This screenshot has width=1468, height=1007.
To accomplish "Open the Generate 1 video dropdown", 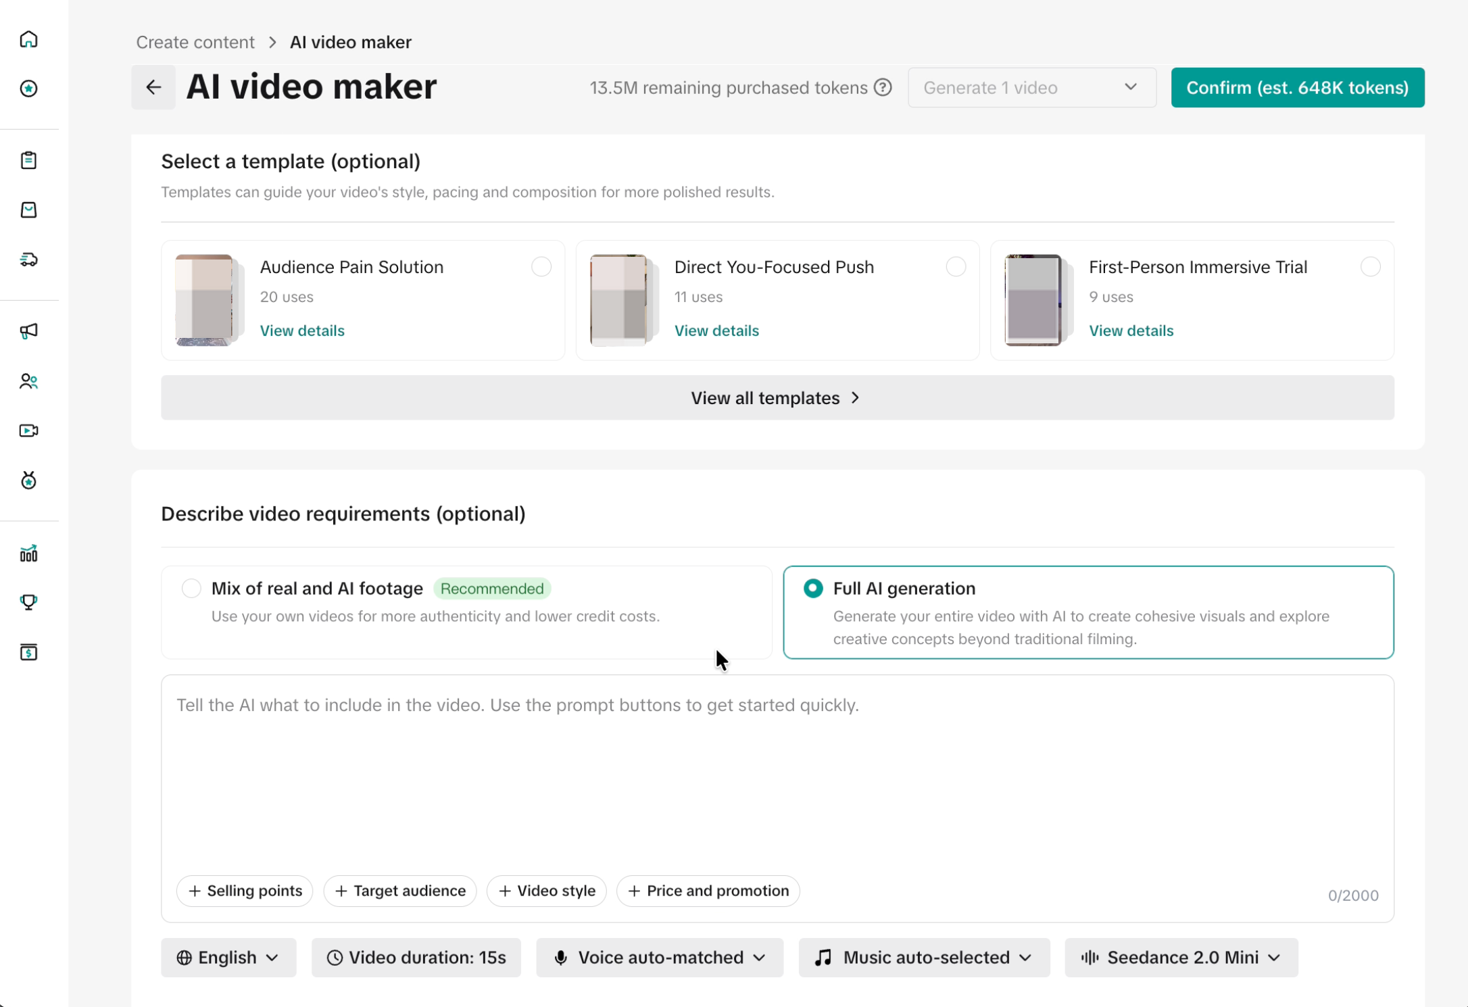I will [1032, 87].
